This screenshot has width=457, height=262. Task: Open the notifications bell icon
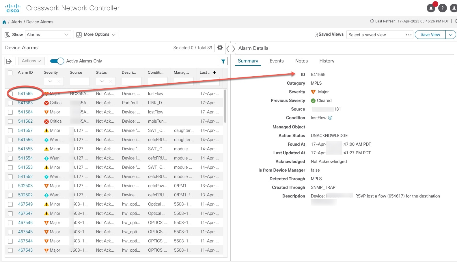click(x=431, y=8)
